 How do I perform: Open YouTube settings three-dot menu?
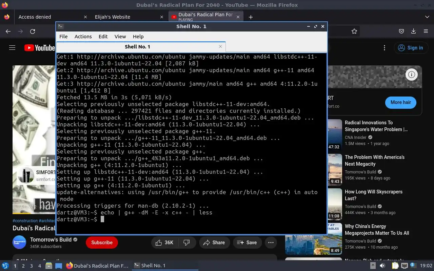(384, 48)
